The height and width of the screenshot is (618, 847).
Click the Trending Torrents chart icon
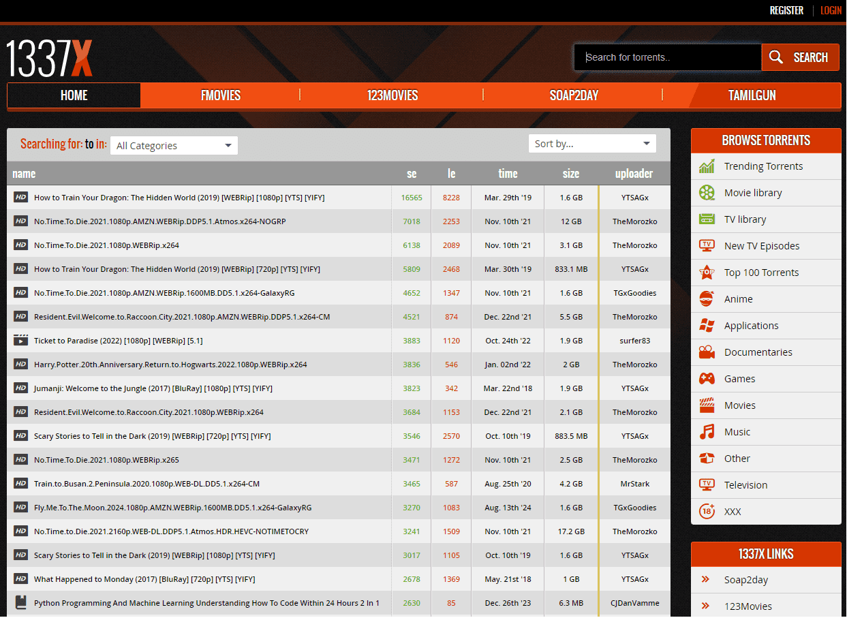[707, 166]
